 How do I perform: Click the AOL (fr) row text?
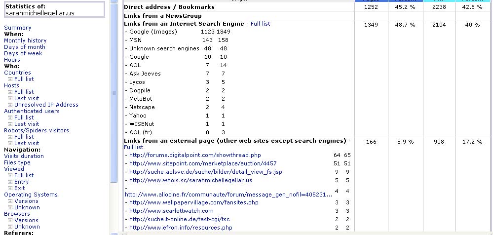[x=141, y=132]
